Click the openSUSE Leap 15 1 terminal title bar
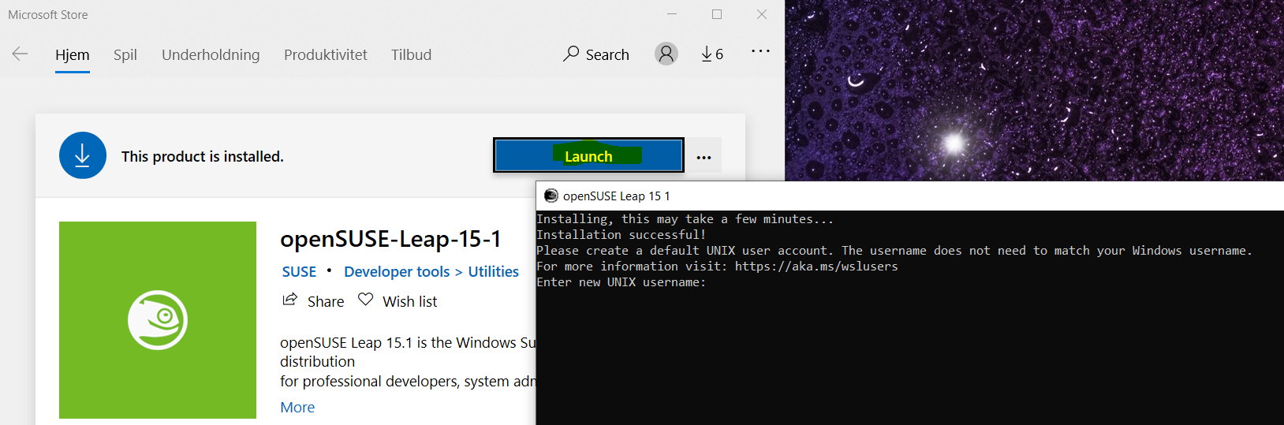Screen dimensions: 1284x425 [910, 196]
